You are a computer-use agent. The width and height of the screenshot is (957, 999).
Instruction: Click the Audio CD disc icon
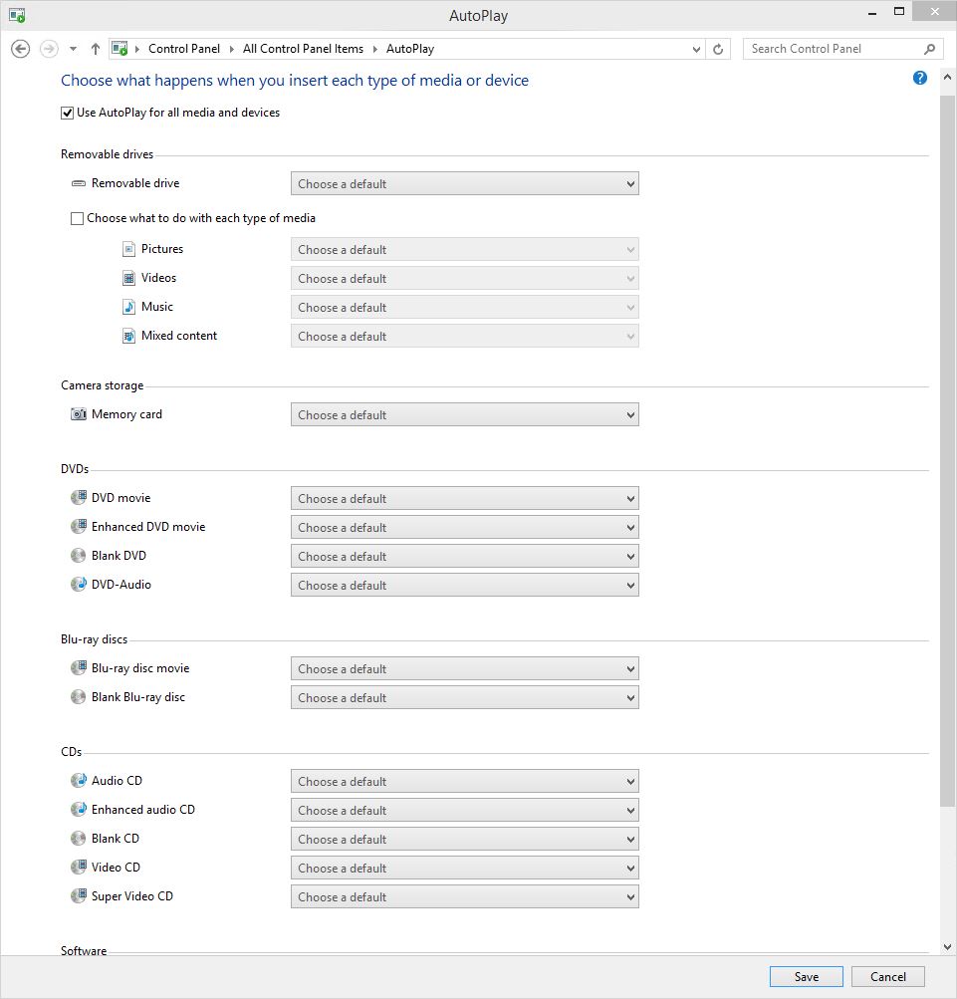79,781
